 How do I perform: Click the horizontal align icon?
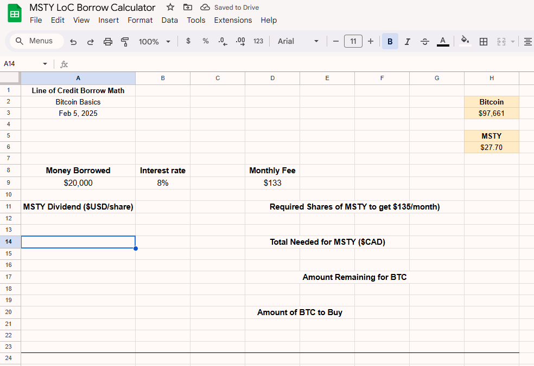pos(527,42)
